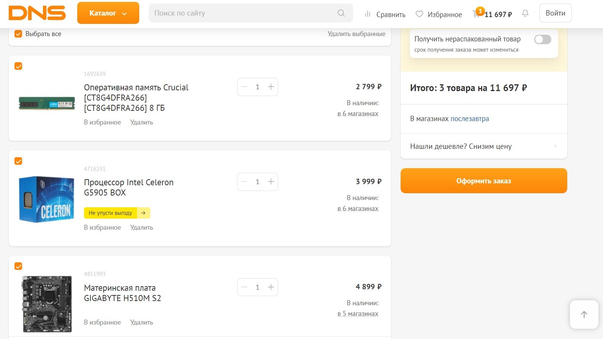Click the scroll-to-top arrow button
This screenshot has height=339, width=603.
584,314
